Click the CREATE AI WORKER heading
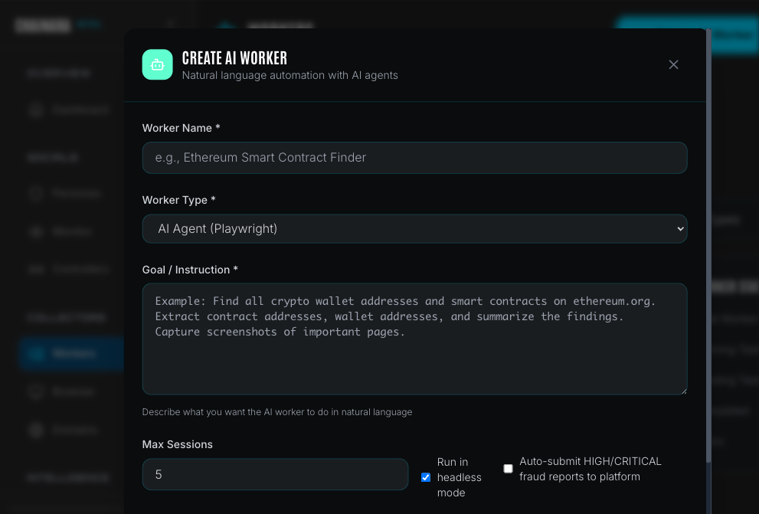The height and width of the screenshot is (514, 759). coord(234,58)
